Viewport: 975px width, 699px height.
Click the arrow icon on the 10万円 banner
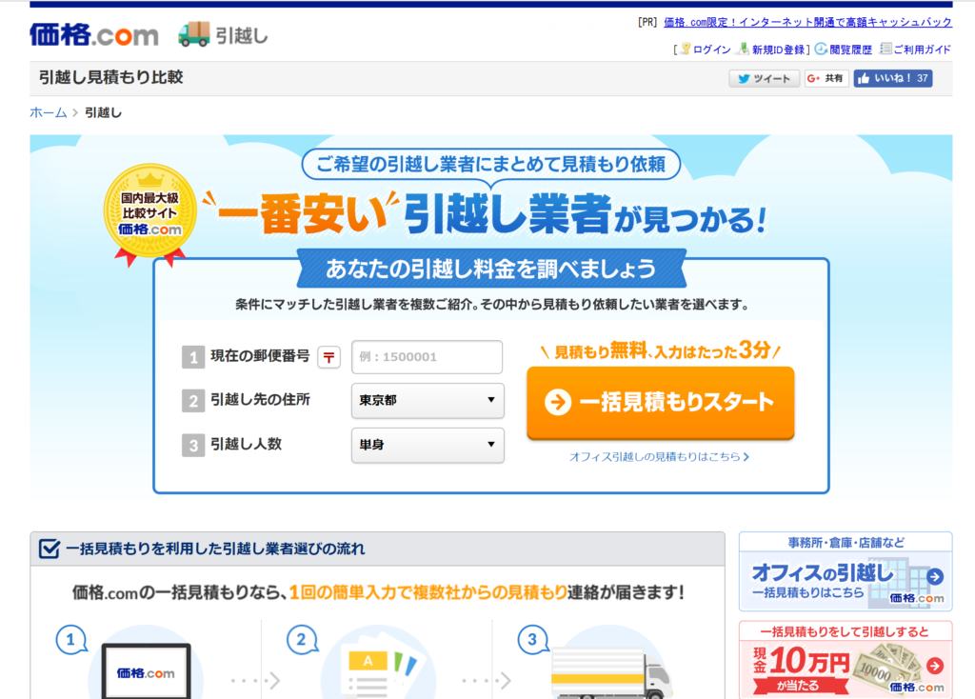click(935, 666)
